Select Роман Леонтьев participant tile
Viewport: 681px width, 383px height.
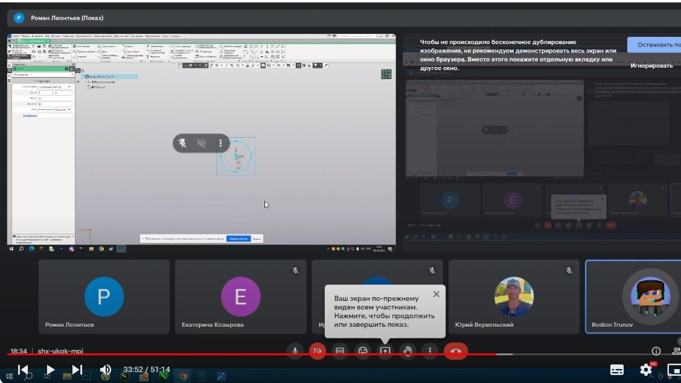[x=104, y=297]
